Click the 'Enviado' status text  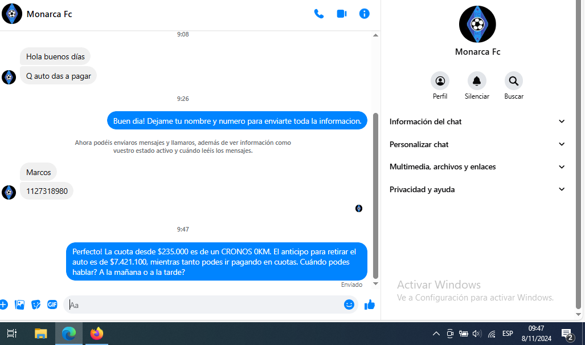click(351, 285)
